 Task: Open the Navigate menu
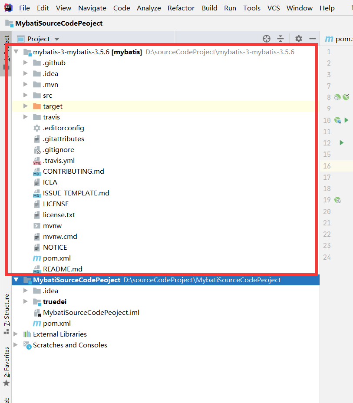coord(92,8)
